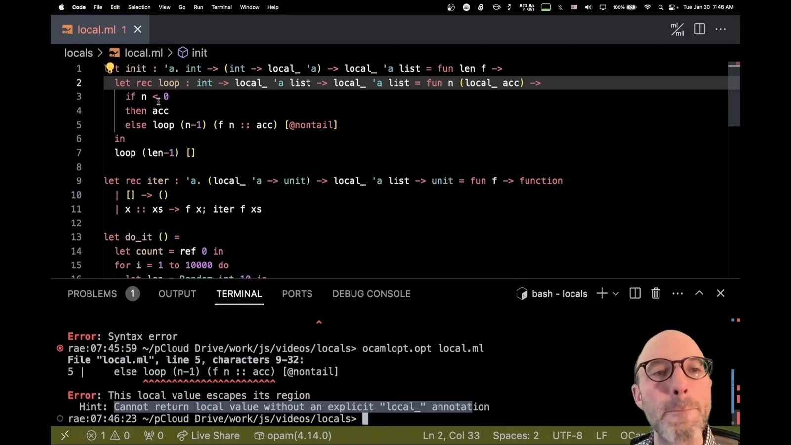This screenshot has width=791, height=445.
Task: Open editor More Actions ellipsis menu
Action: click(721, 29)
